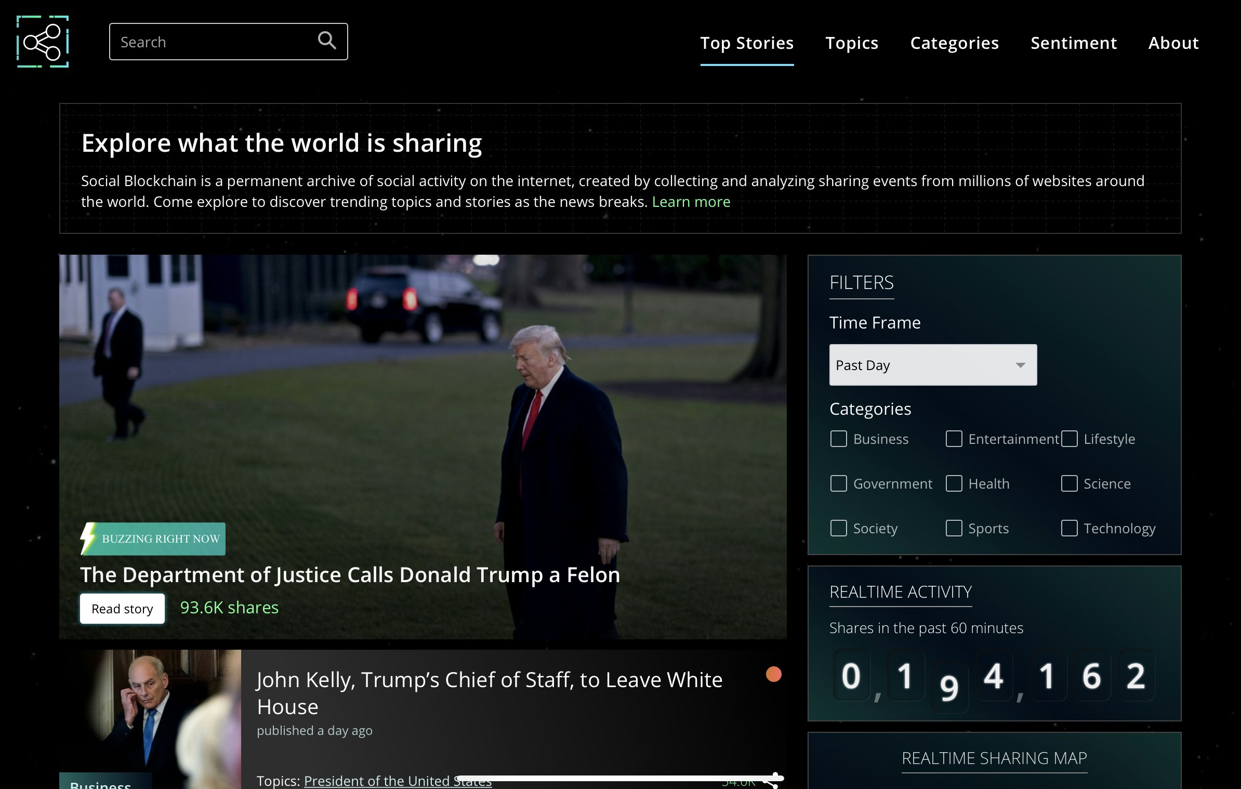Check the Government category filter
The image size is (1241, 789).
(x=838, y=483)
